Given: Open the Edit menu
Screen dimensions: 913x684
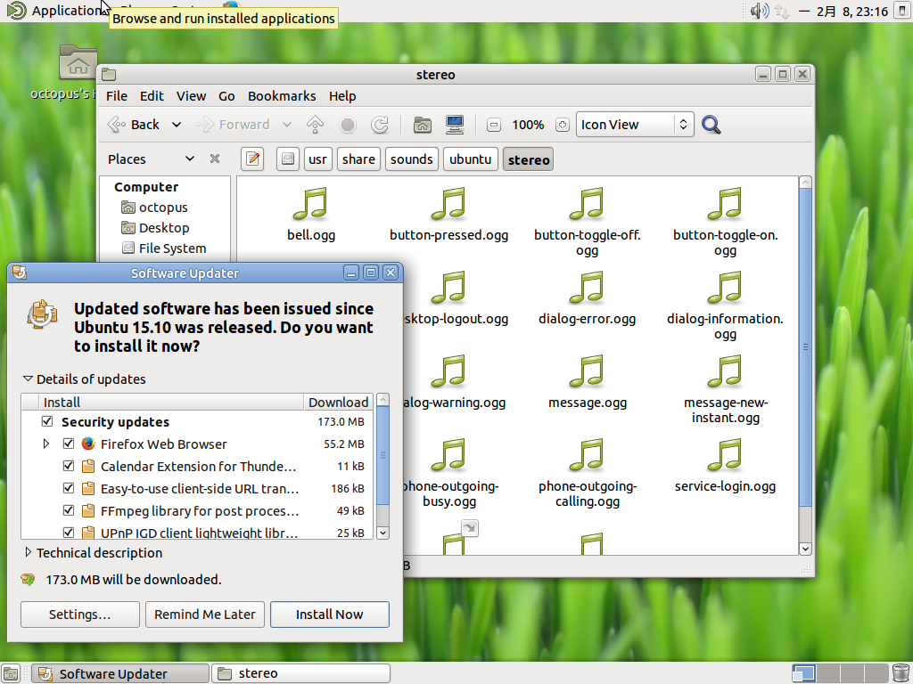Looking at the screenshot, I should click(x=152, y=96).
